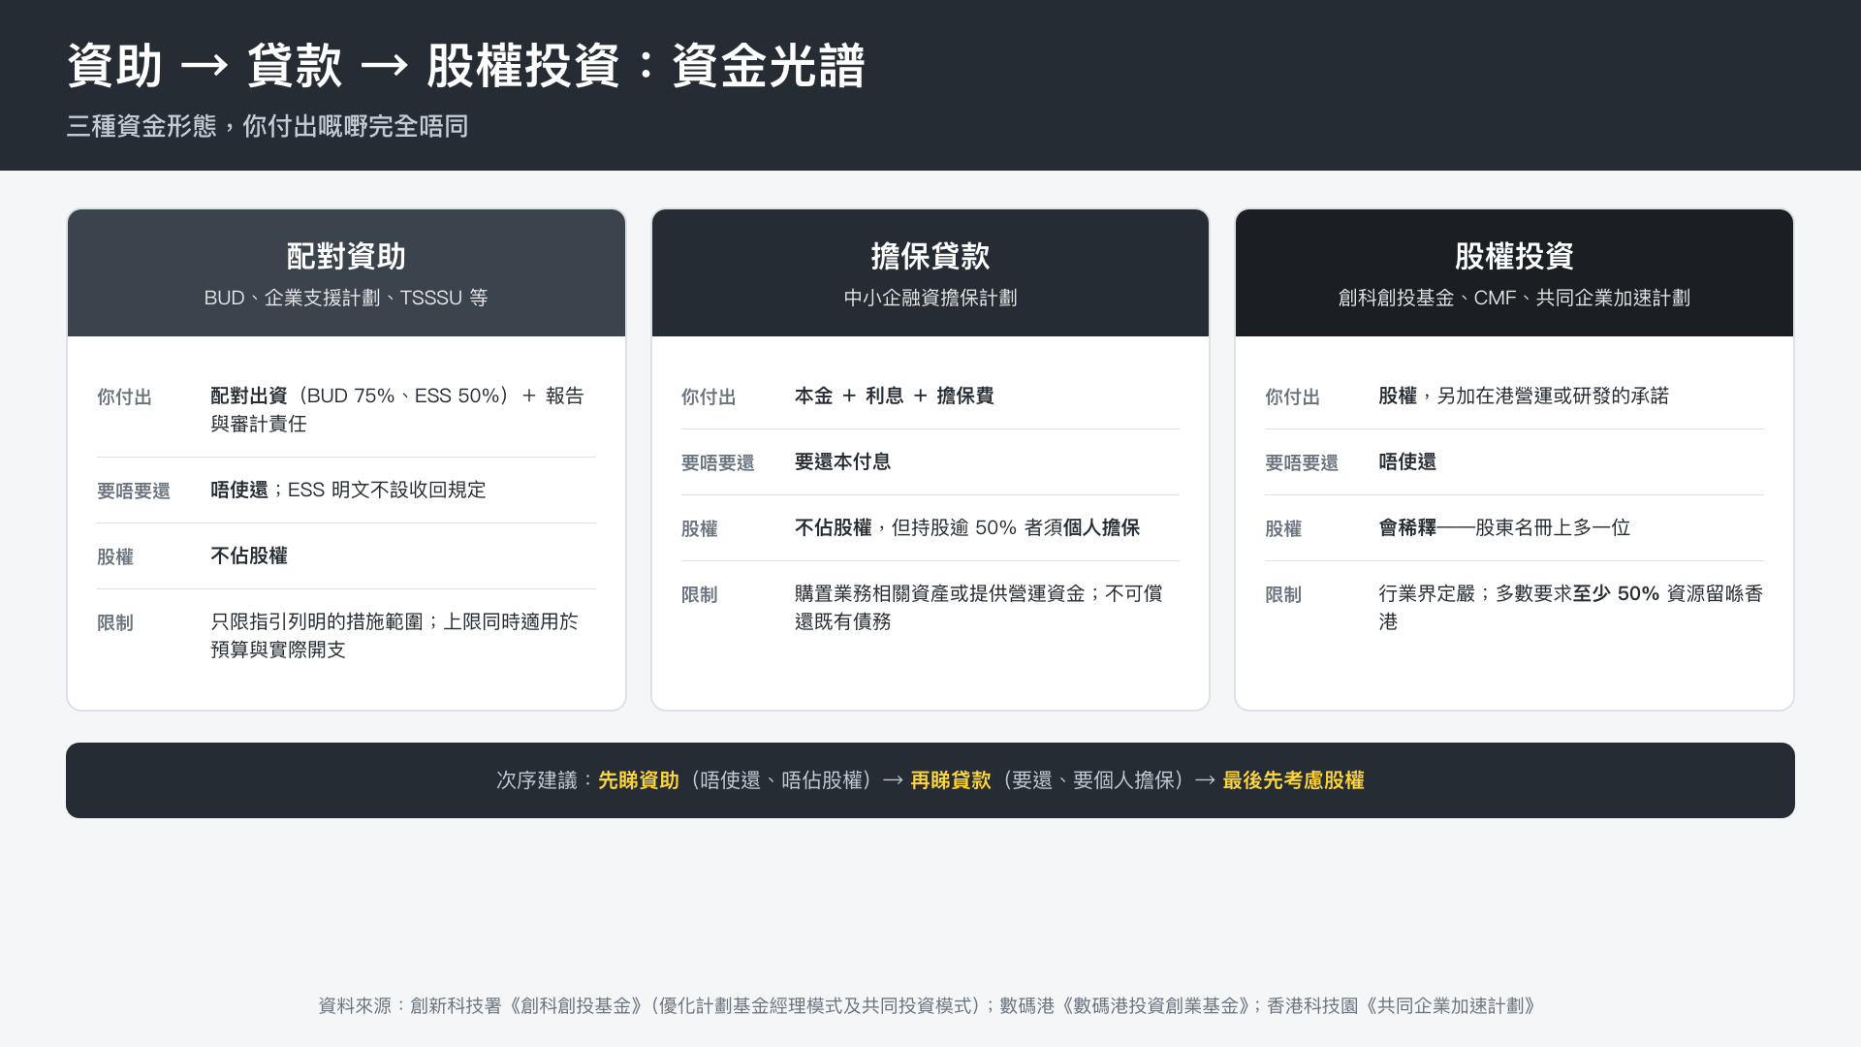Click the text 股權，另加在港營運或研發的承諾
1861x1047 pixels.
(x=1524, y=396)
